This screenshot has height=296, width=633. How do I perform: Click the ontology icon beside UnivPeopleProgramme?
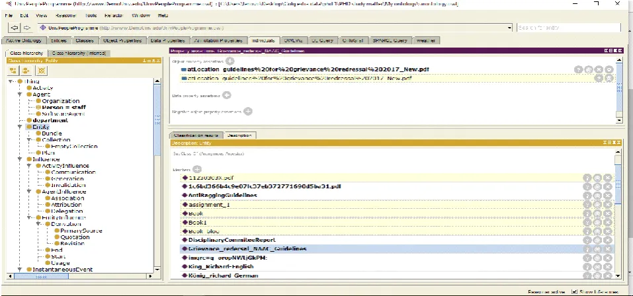43,28
